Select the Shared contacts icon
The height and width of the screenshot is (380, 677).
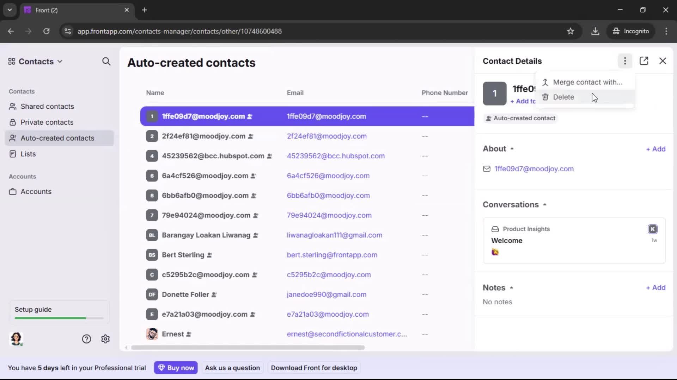pos(13,106)
